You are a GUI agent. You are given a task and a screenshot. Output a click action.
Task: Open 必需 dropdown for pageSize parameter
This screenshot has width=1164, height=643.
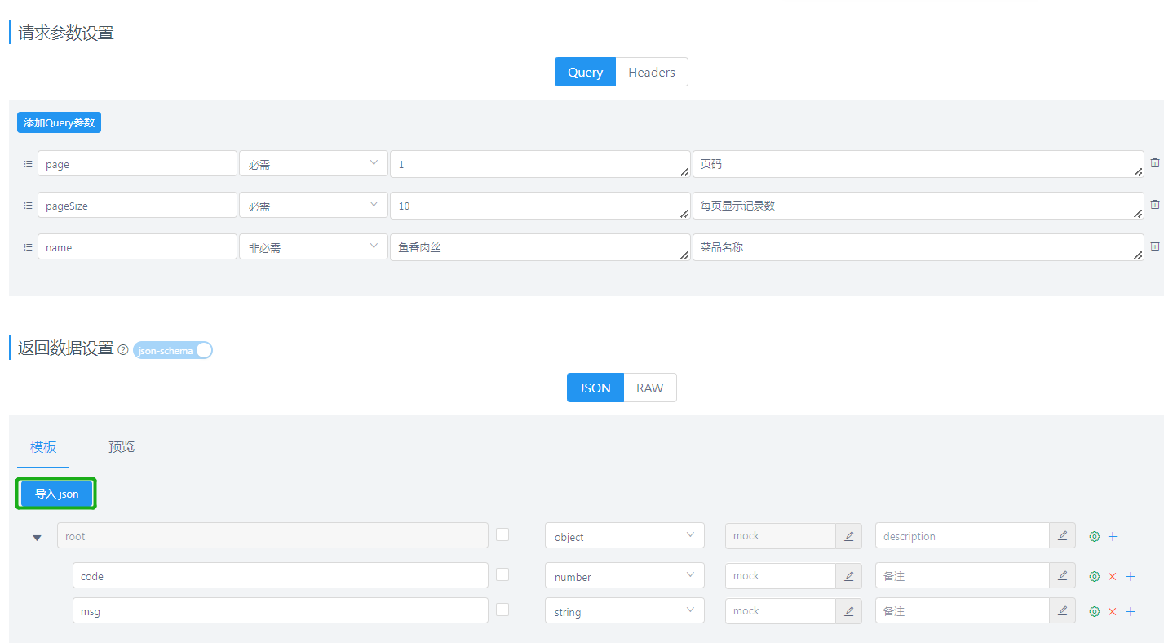point(313,205)
